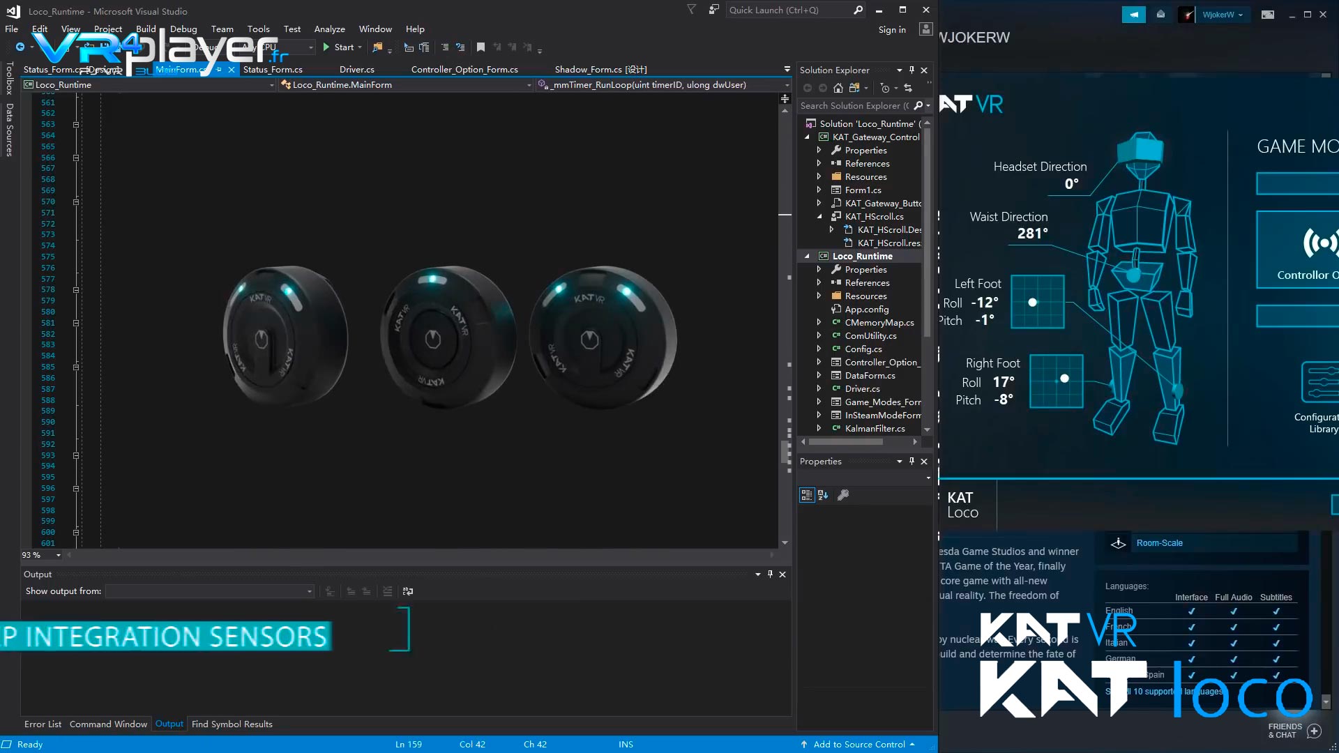Image resolution: width=1339 pixels, height=753 pixels.
Task: Switch to the Driver.cs tab
Action: pyautogui.click(x=356, y=69)
